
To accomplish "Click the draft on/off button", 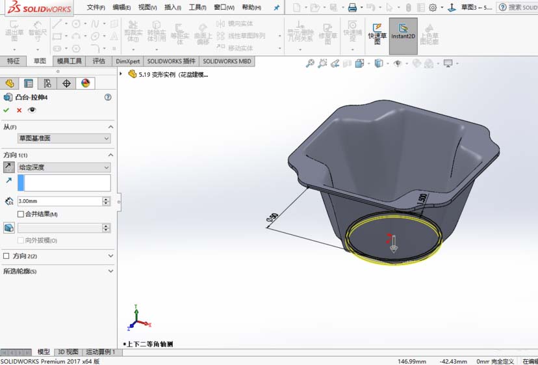I will point(9,228).
